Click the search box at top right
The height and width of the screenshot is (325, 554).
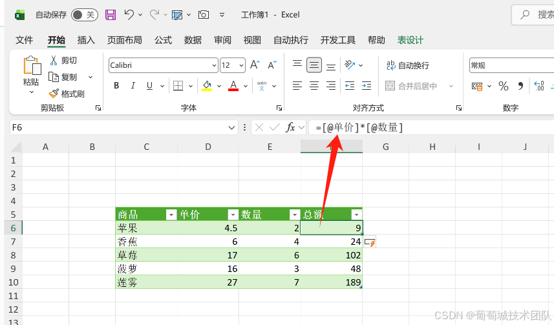pos(533,15)
